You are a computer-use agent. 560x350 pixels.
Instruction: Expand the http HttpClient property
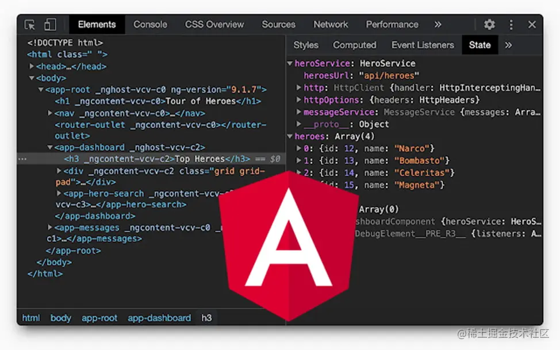pyautogui.click(x=298, y=87)
